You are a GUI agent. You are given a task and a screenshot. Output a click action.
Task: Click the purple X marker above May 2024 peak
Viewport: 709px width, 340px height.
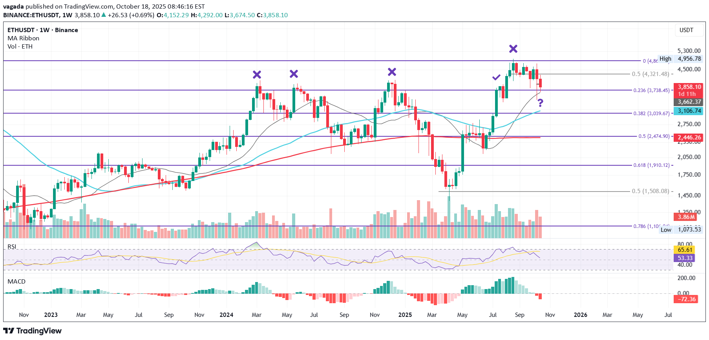294,74
